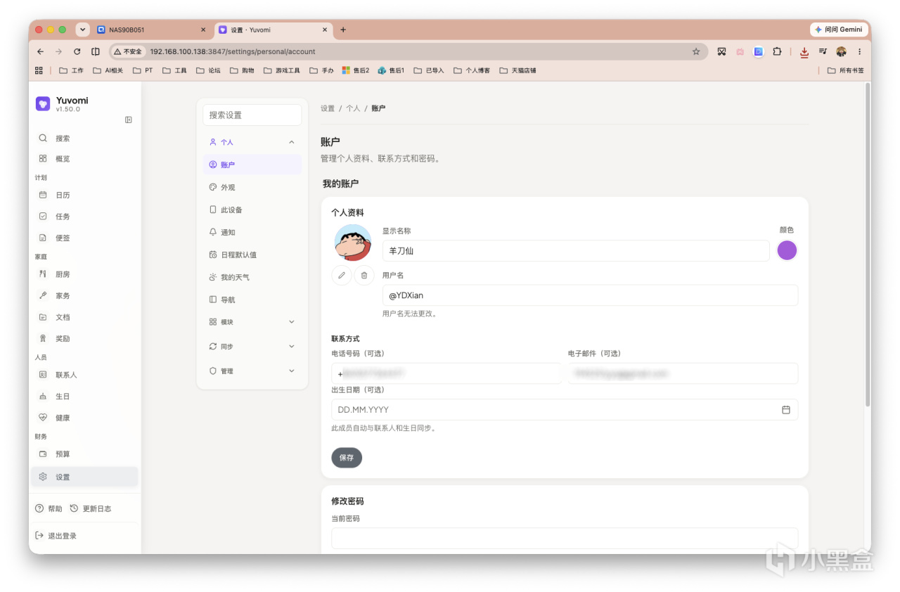This screenshot has height=592, width=900.
Task: Open the 奖励 rewards section
Action: pos(84,339)
